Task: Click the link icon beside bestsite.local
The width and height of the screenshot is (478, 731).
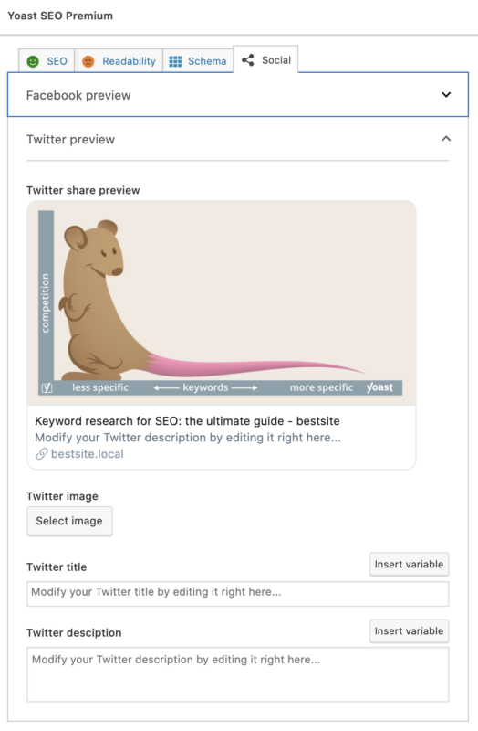Action: point(42,454)
